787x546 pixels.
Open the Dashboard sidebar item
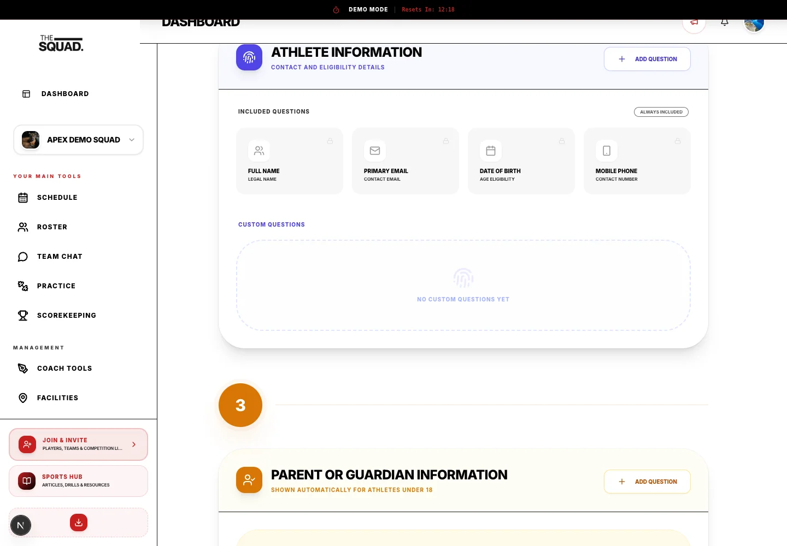click(78, 94)
